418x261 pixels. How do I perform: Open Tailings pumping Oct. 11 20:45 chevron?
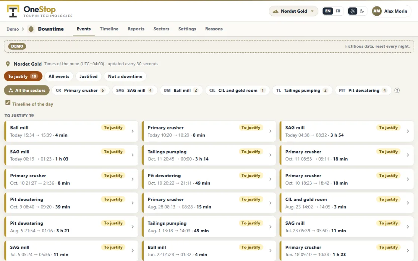[270, 155]
